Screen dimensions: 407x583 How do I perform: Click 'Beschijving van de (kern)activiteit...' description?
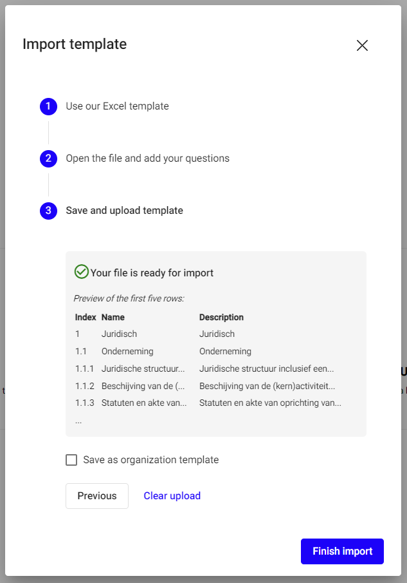[267, 386]
